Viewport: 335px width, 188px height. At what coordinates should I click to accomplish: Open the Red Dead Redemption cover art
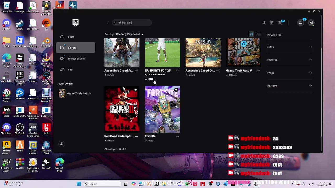[122, 109]
